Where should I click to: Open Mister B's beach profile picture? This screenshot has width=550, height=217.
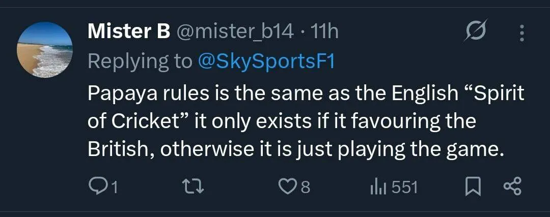point(45,49)
